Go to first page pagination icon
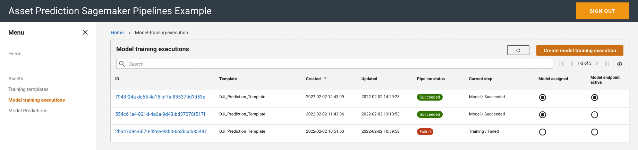 coord(562,64)
